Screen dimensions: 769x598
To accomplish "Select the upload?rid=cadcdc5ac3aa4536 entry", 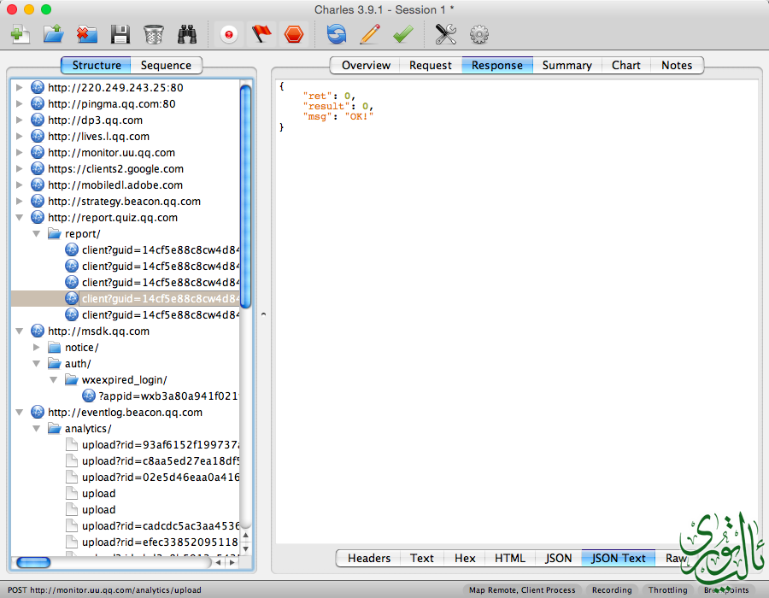I will pos(161,526).
